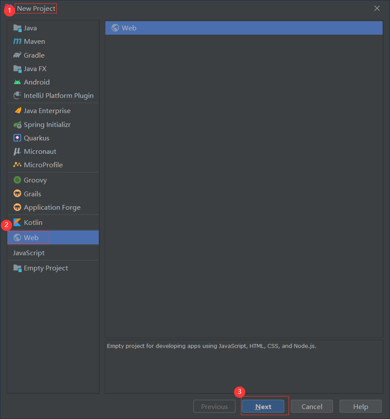
Task: Choose Spring Initializr generator
Action: [x=53, y=124]
